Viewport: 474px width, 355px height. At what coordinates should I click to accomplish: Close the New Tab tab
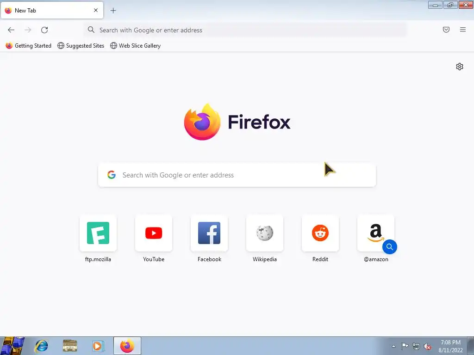coord(96,10)
